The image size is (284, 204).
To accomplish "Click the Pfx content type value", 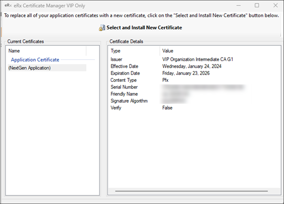I will coord(165,80).
